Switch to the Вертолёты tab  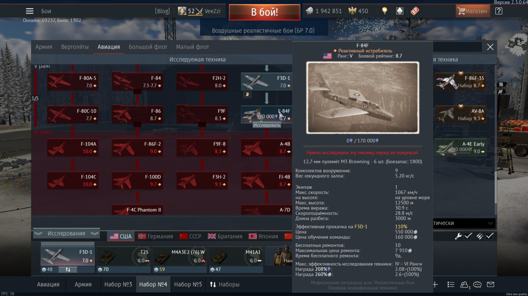point(75,47)
